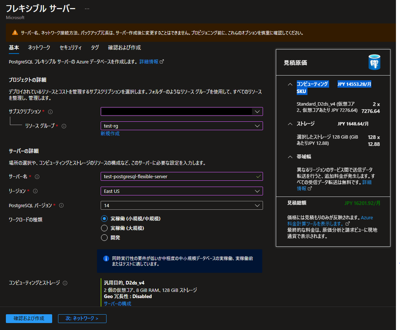
Task: Open the 詳細情報 link in 帯域幅 section
Action: coord(334,186)
